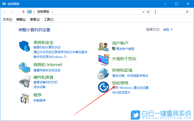
Task: Click 查看你的计算机状态 link
Action: (x=47, y=47)
